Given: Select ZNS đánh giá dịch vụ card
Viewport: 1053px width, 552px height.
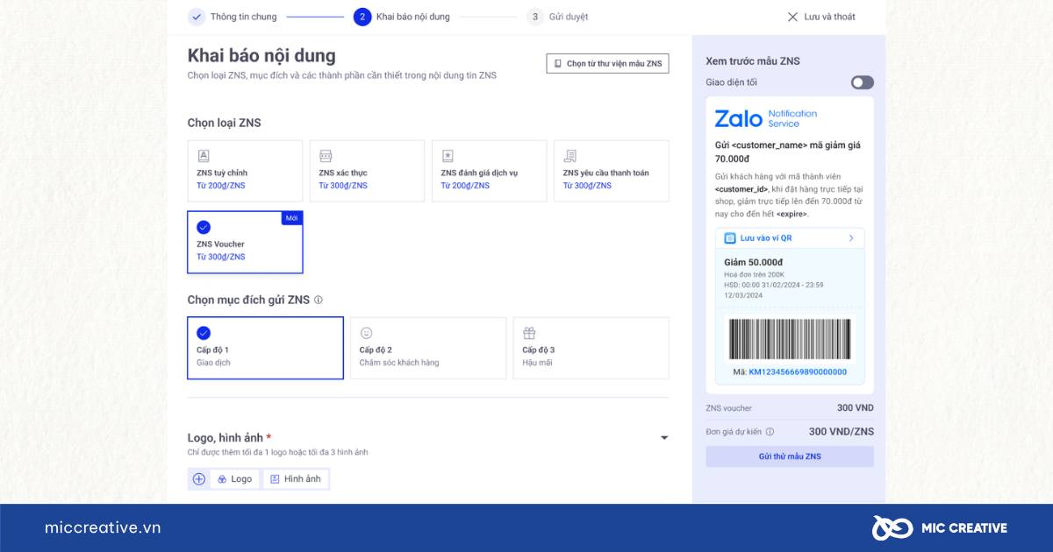Looking at the screenshot, I should [489, 171].
